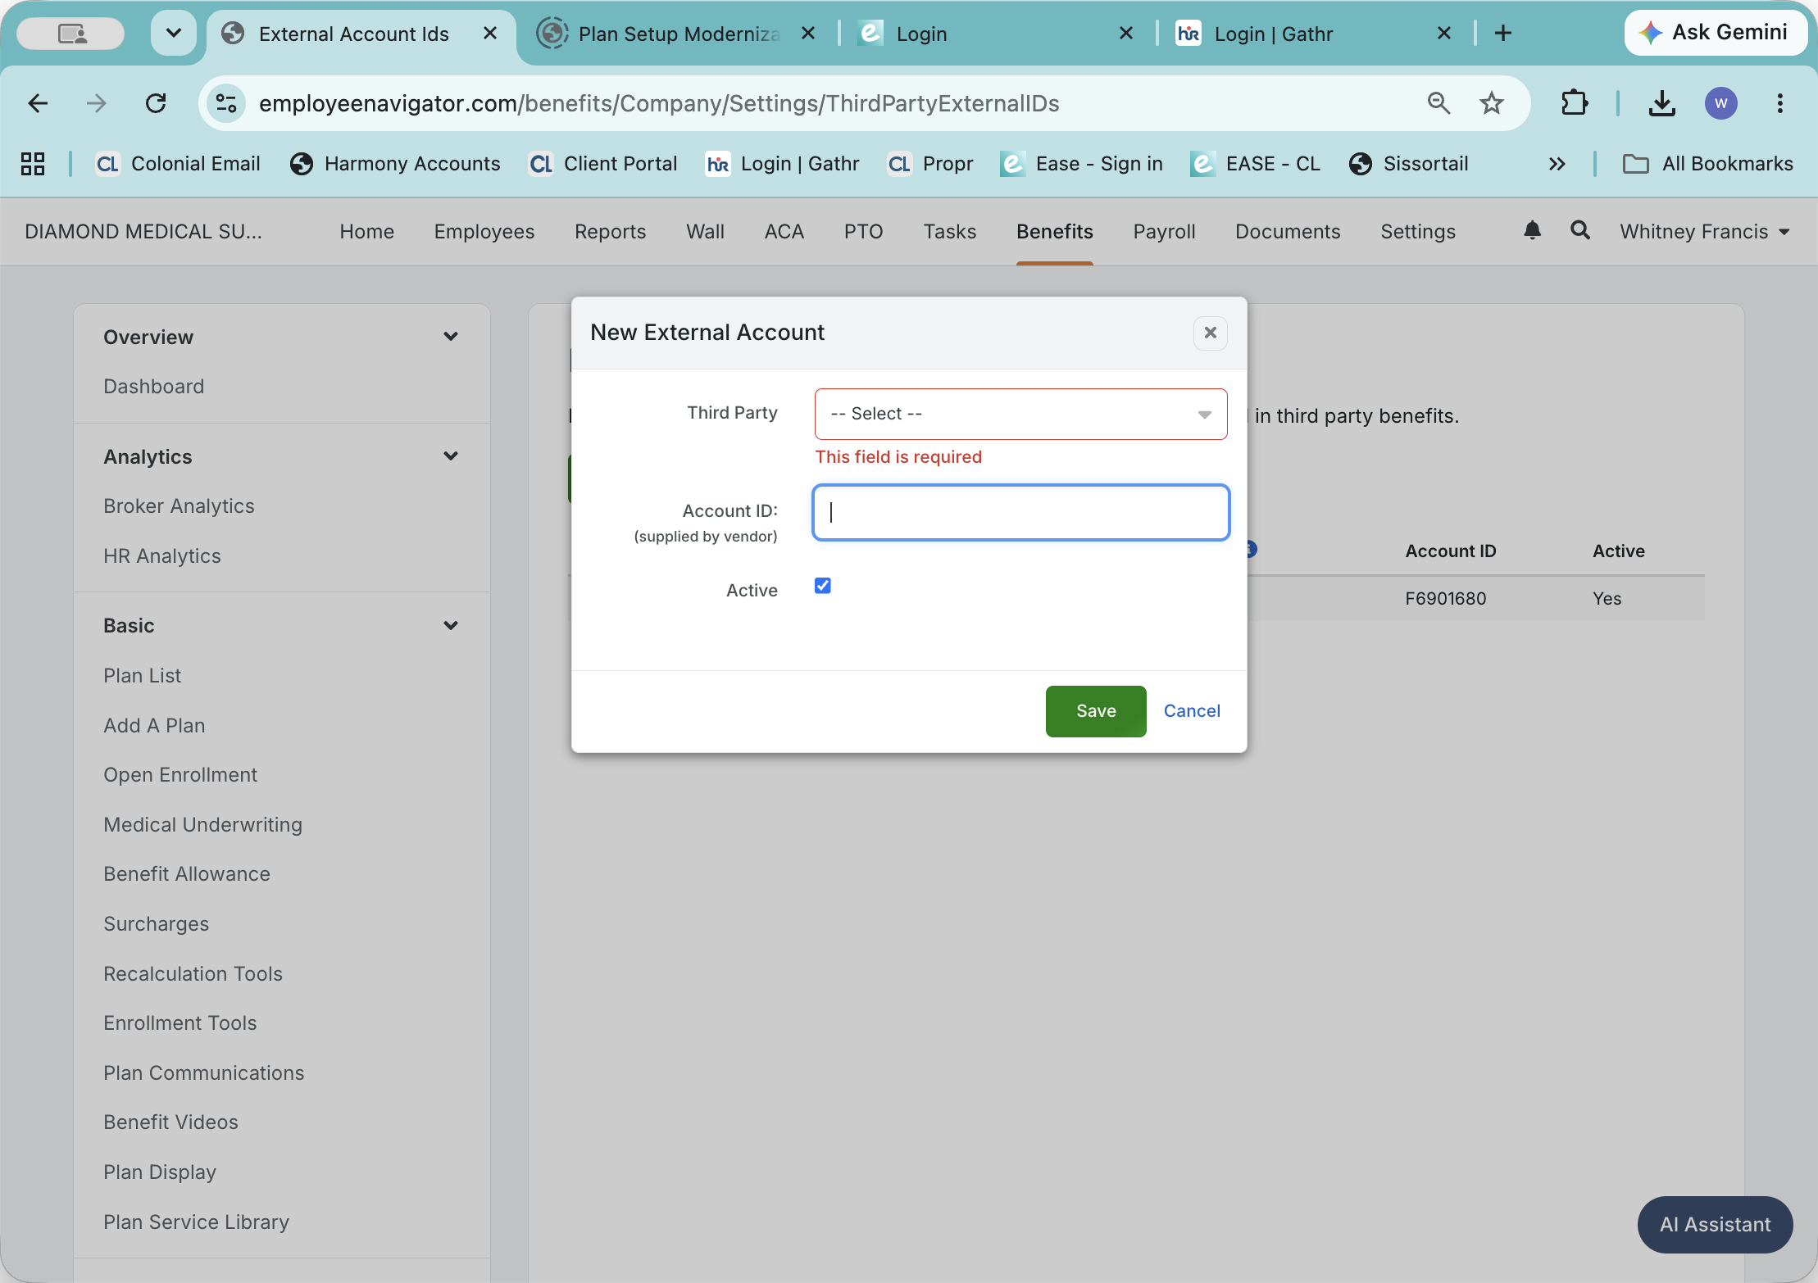
Task: Open Plan Service Library
Action: pyautogui.click(x=196, y=1222)
